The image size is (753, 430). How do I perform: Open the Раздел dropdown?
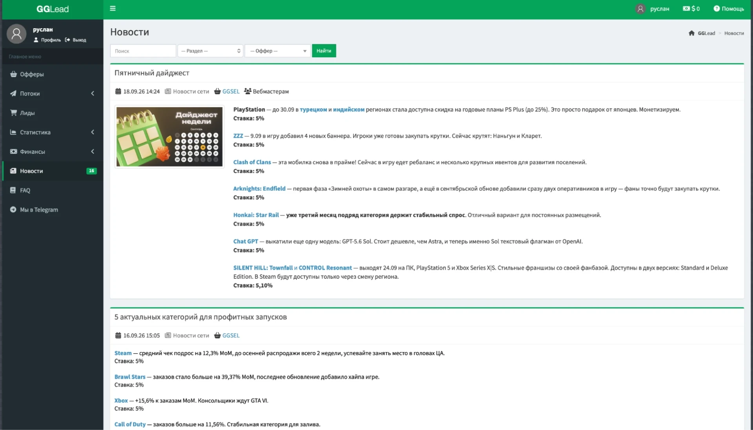211,51
